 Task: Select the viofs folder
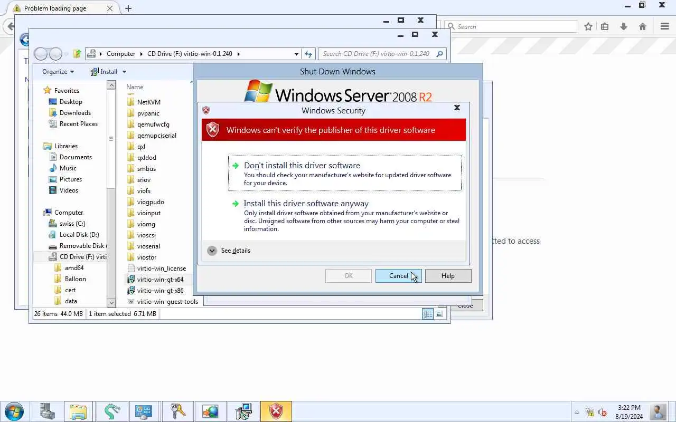(144, 191)
